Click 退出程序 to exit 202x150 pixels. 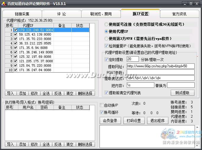click(158, 121)
